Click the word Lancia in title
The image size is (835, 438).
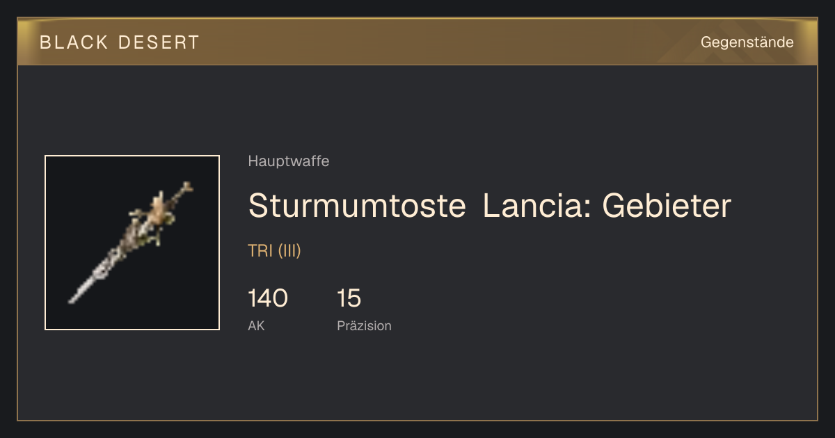(x=534, y=206)
